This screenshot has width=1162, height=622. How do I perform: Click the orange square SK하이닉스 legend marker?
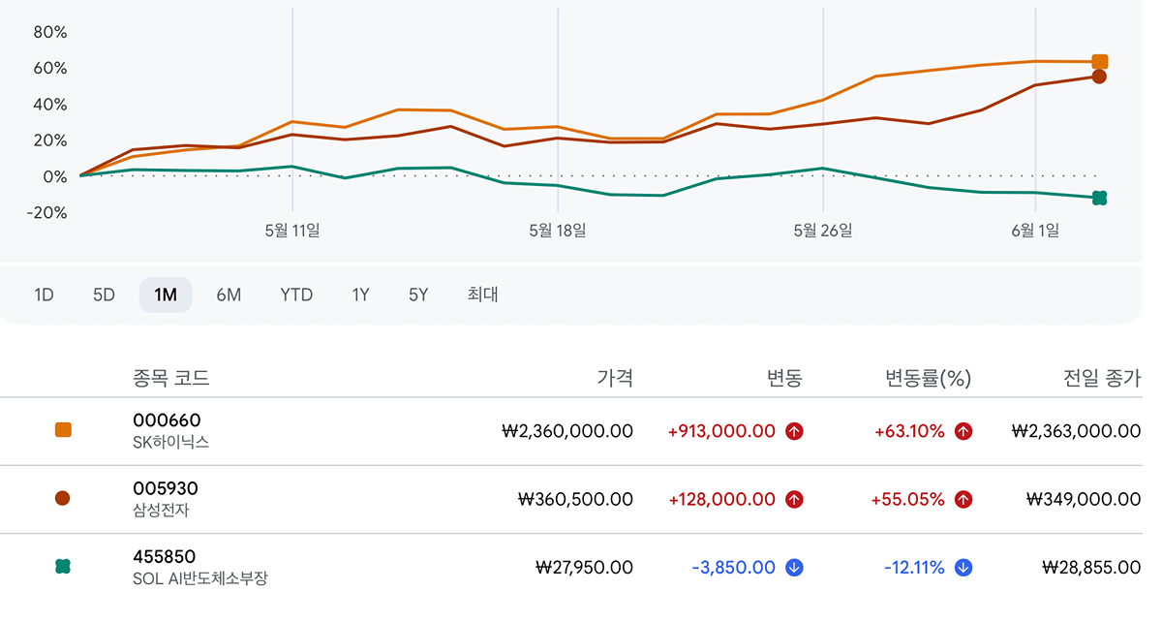click(x=63, y=430)
